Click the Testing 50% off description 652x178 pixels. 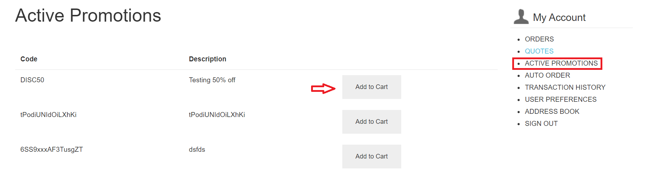click(212, 80)
